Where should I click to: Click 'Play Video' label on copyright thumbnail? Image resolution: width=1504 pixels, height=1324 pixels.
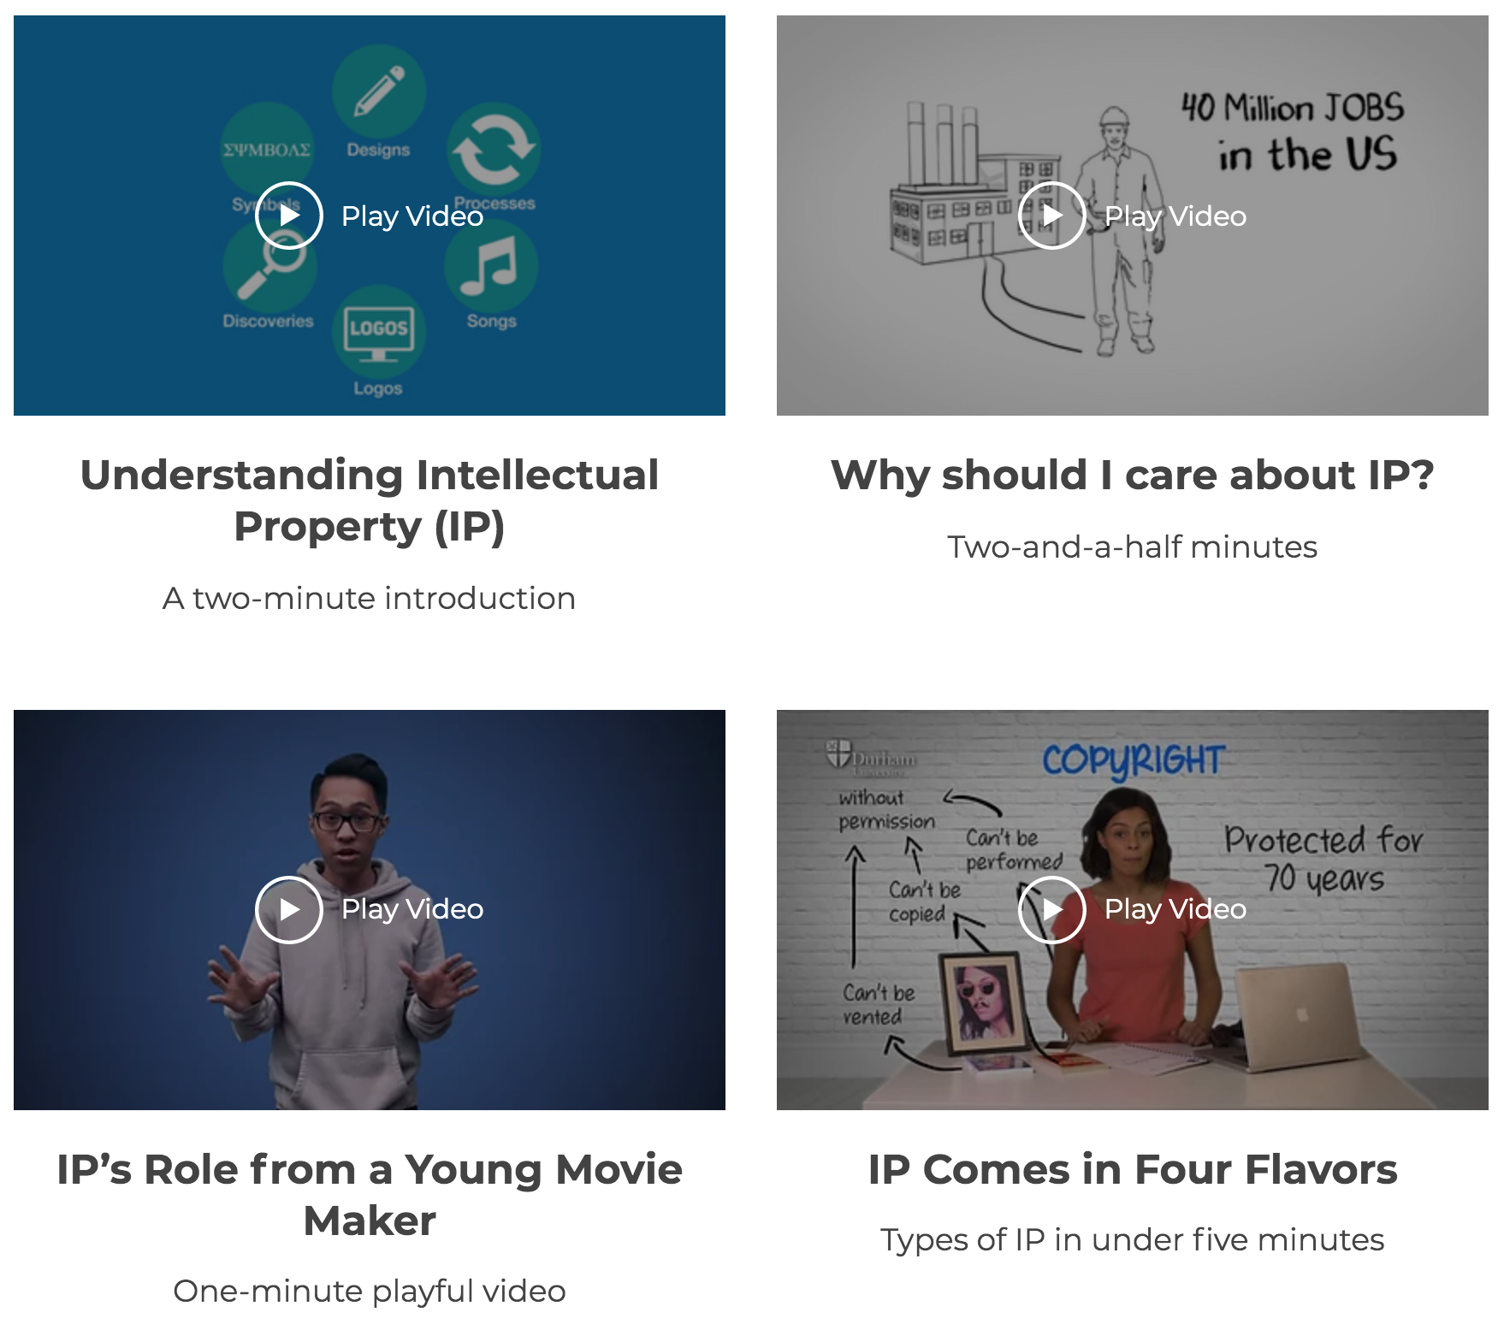1175,909
